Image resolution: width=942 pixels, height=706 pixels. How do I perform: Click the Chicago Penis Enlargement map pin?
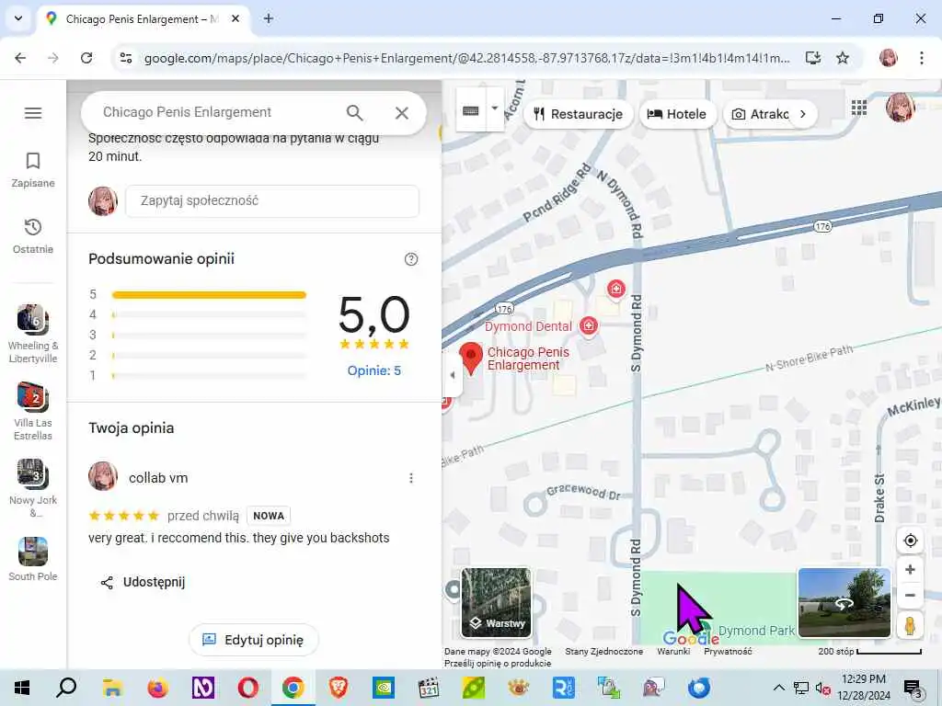[x=471, y=358]
